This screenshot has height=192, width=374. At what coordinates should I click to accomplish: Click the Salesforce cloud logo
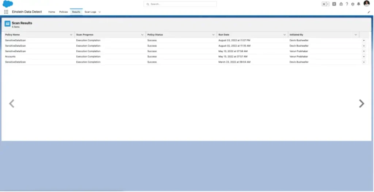tap(8, 4)
